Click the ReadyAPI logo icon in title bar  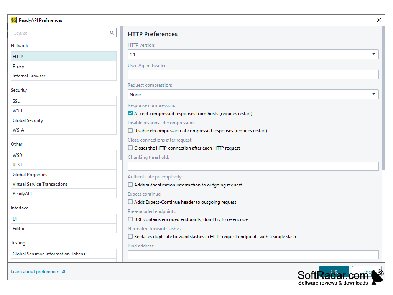14,20
